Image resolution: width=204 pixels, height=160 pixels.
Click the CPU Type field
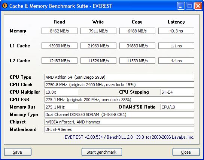point(119,77)
